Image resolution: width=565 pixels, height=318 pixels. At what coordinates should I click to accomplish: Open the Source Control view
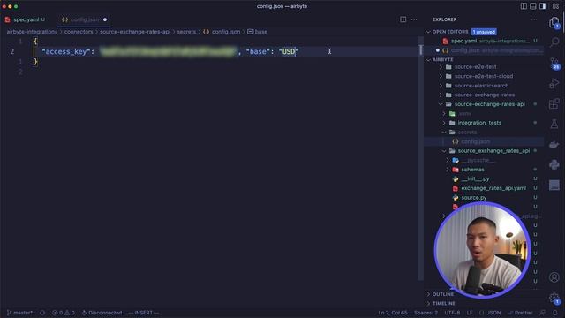coord(554,63)
